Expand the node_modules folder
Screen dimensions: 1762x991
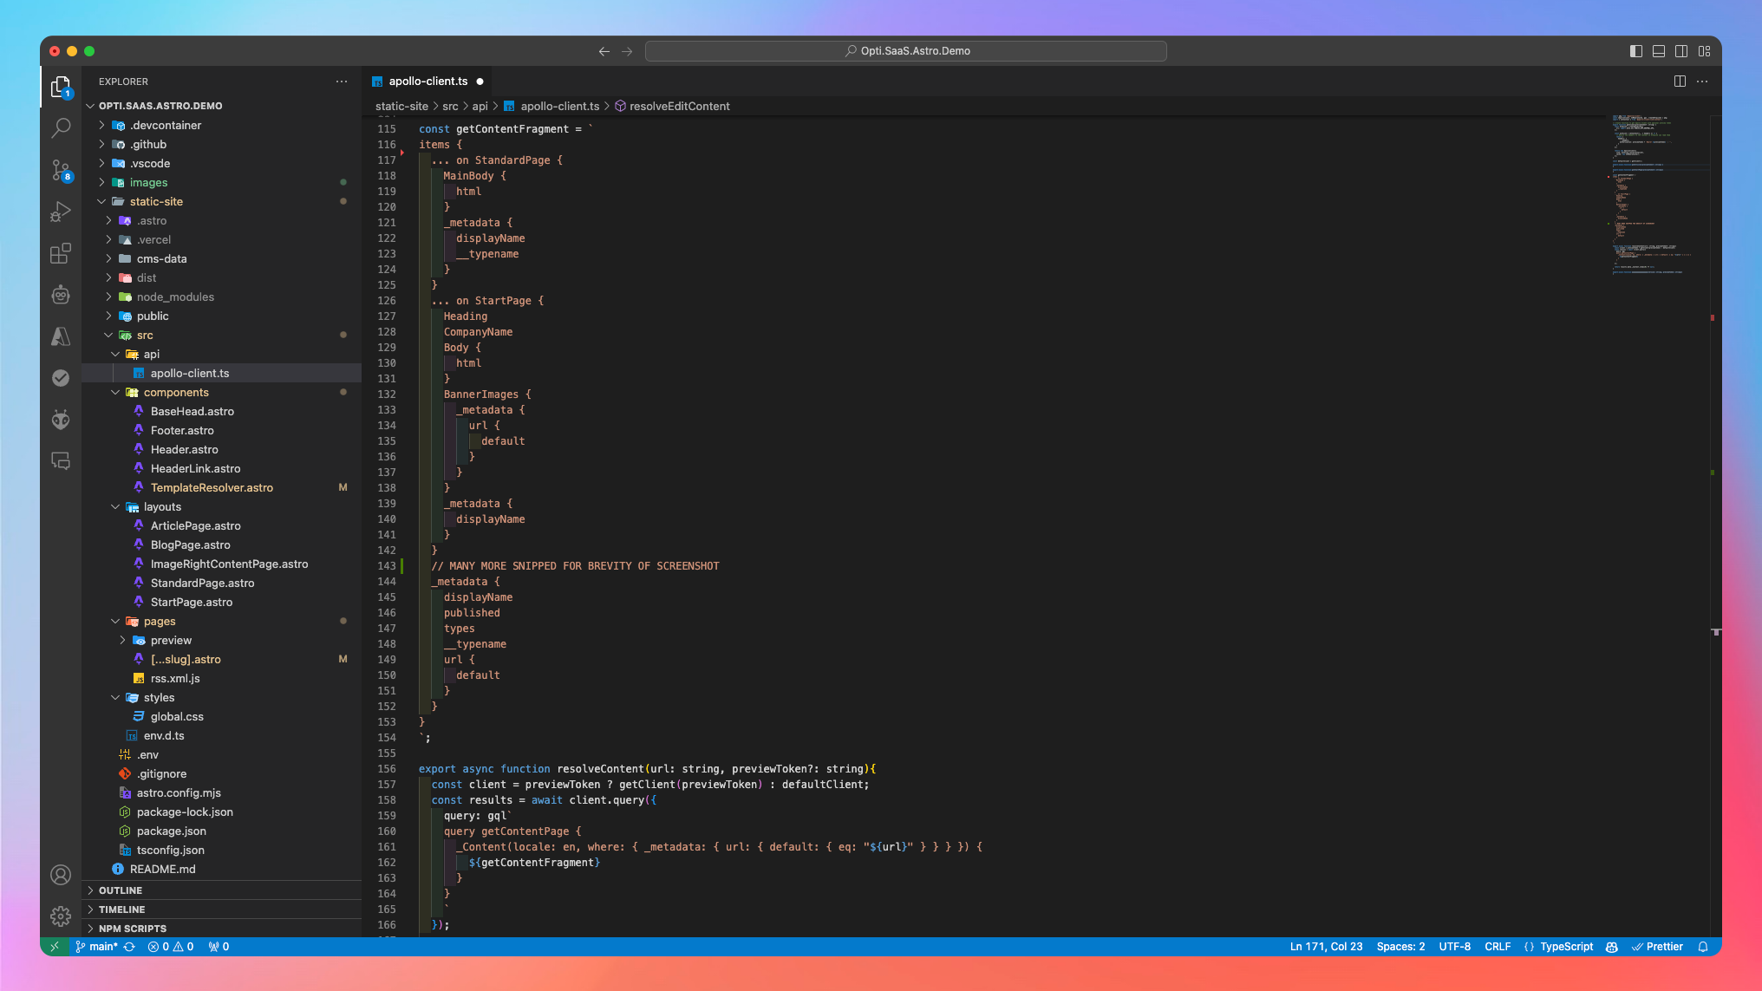[175, 297]
